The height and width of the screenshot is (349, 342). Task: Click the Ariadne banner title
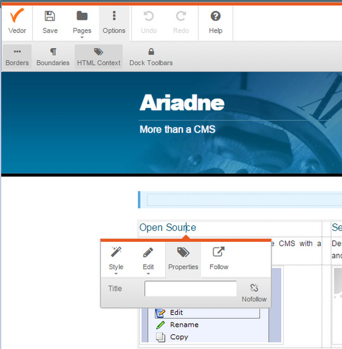(182, 103)
